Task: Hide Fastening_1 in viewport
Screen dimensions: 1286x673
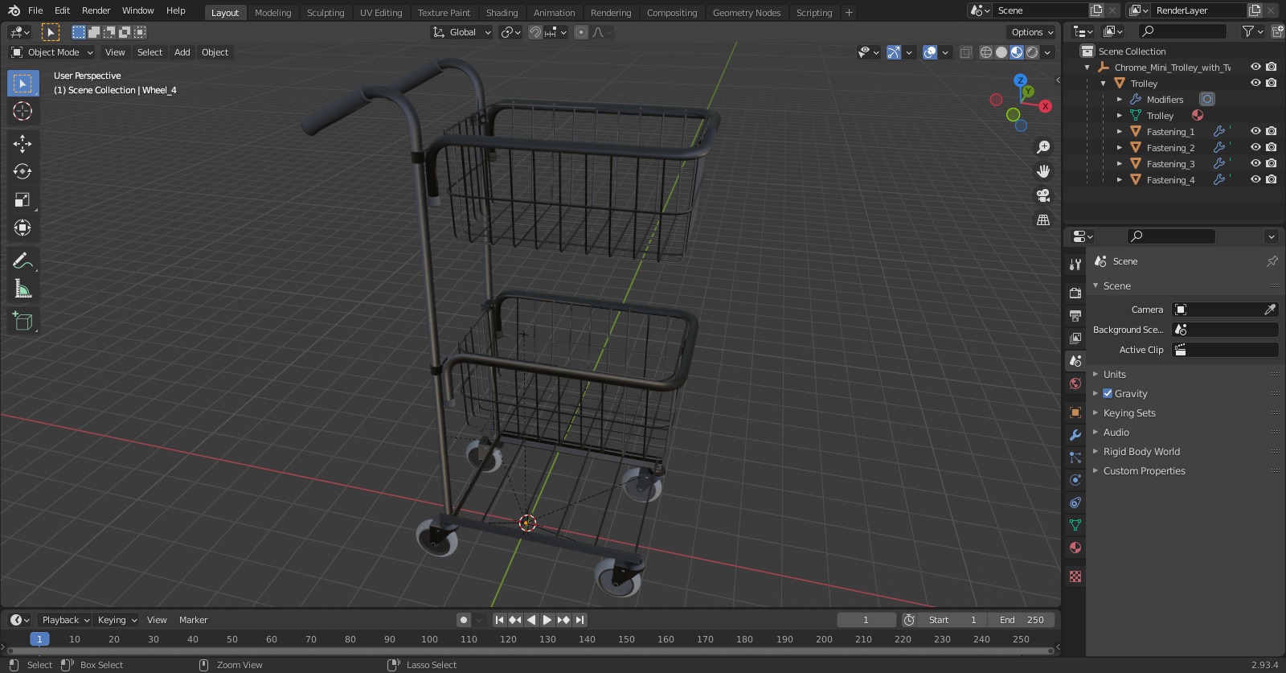Action: coord(1255,131)
